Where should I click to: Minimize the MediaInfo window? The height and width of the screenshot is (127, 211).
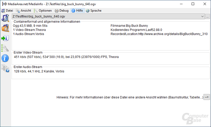click(181, 4)
